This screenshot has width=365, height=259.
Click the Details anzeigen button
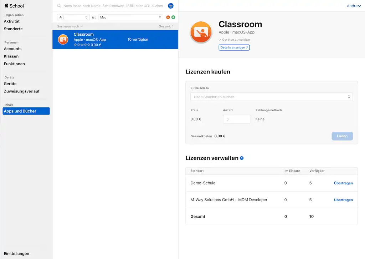(234, 47)
